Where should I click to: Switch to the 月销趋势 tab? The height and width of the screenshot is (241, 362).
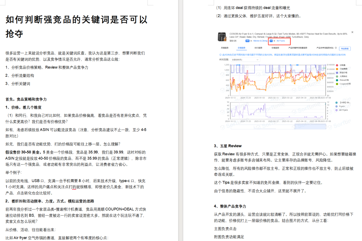click(224, 48)
